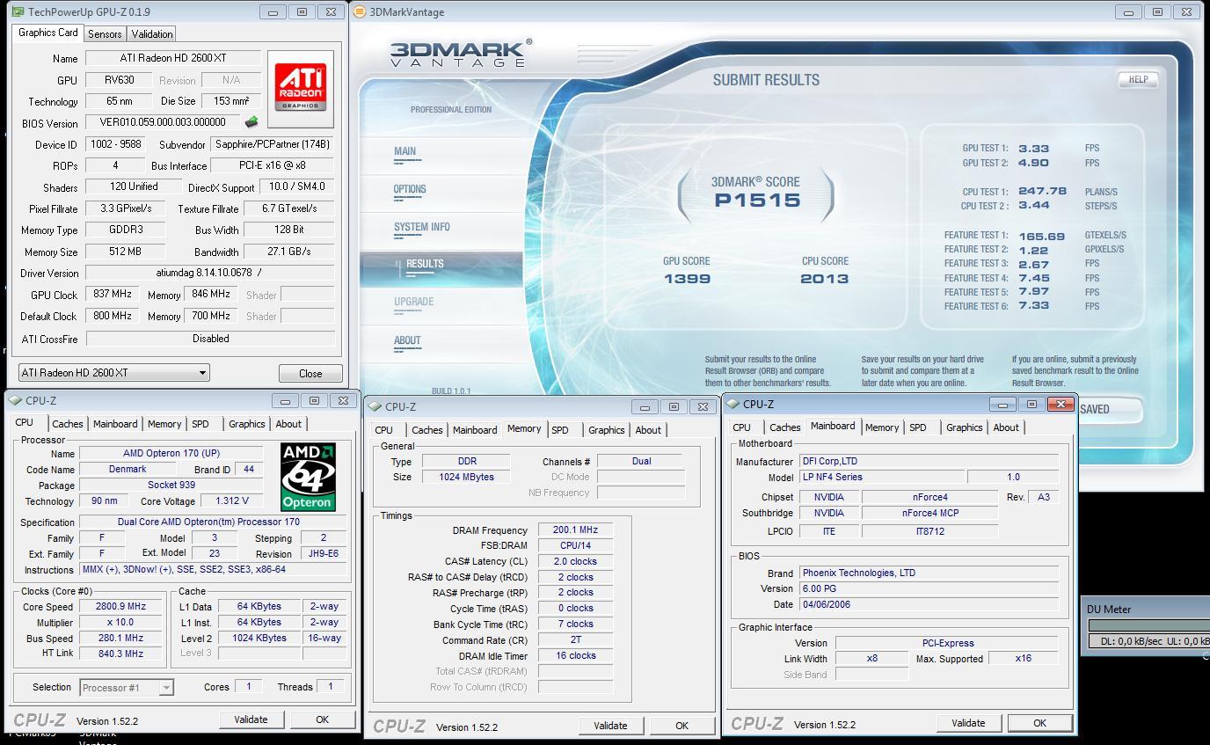Click the BIOS Date value 04/06/2006

929,604
